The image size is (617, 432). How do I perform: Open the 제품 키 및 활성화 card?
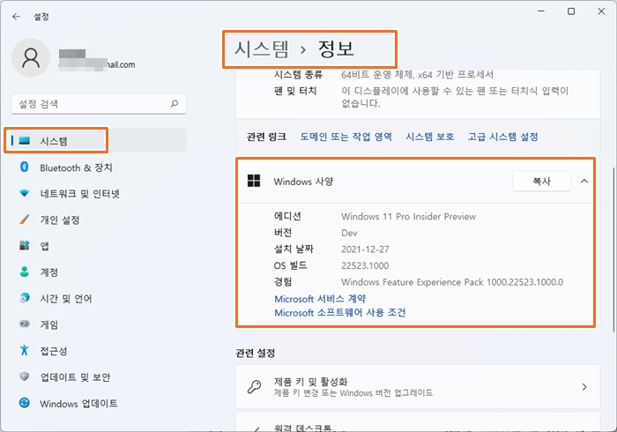coord(418,387)
